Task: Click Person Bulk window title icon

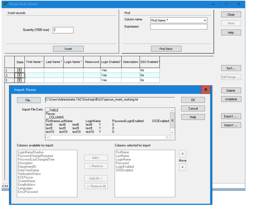Action: pos(6,4)
